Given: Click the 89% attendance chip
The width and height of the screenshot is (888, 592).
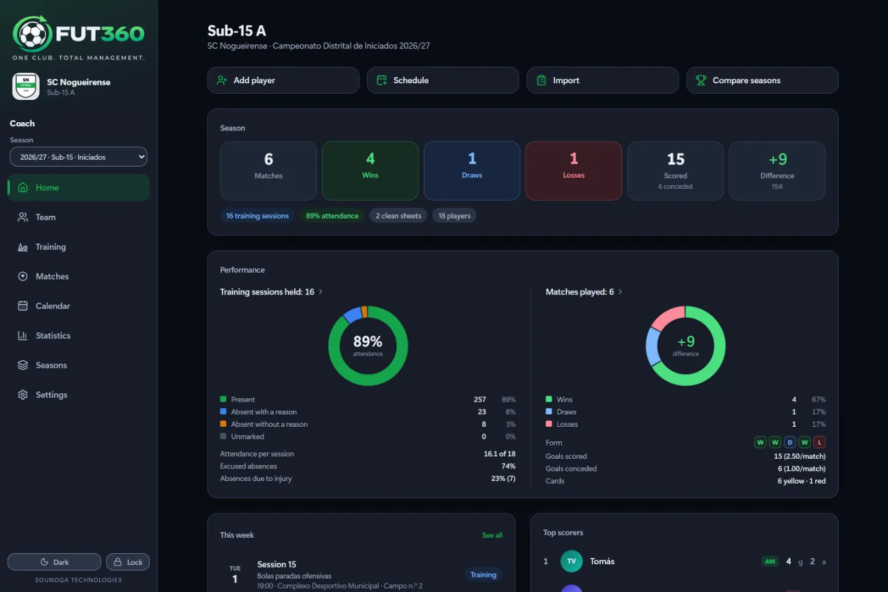Looking at the screenshot, I should click(x=332, y=216).
